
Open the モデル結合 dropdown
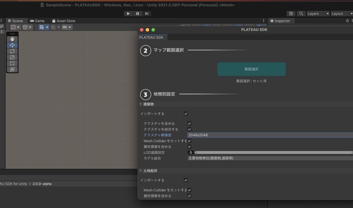pyautogui.click(x=270, y=158)
